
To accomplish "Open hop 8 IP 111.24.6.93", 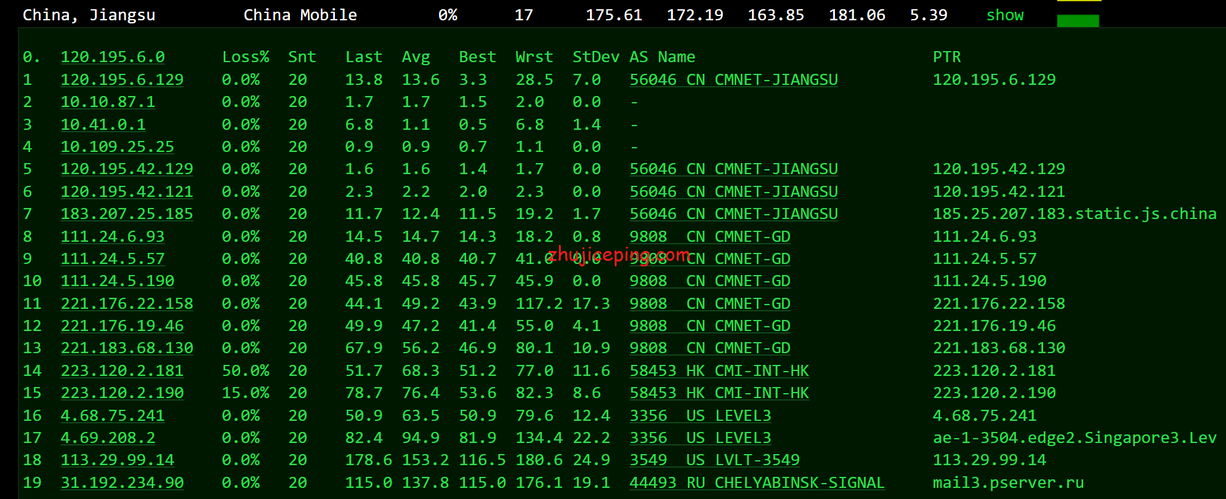I will click(x=113, y=237).
